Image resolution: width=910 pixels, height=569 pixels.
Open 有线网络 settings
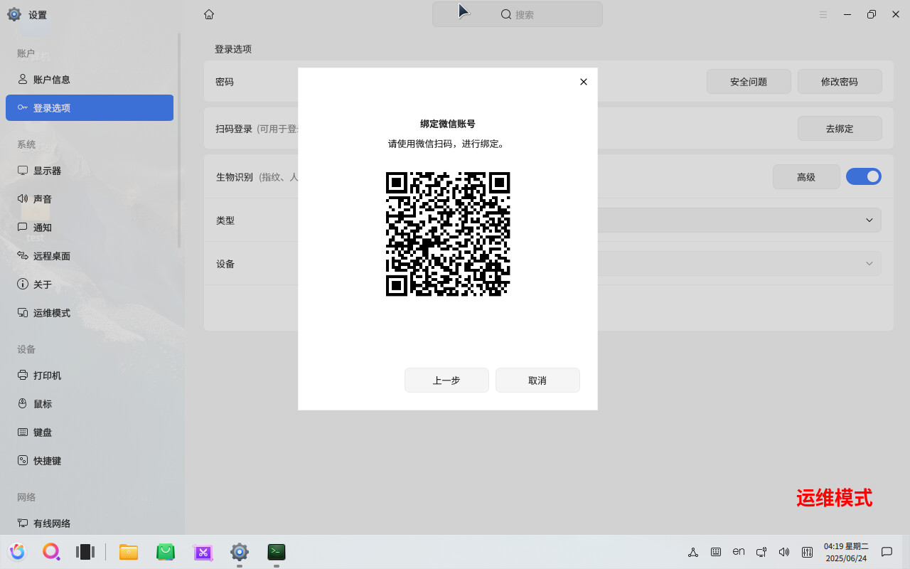click(90, 523)
